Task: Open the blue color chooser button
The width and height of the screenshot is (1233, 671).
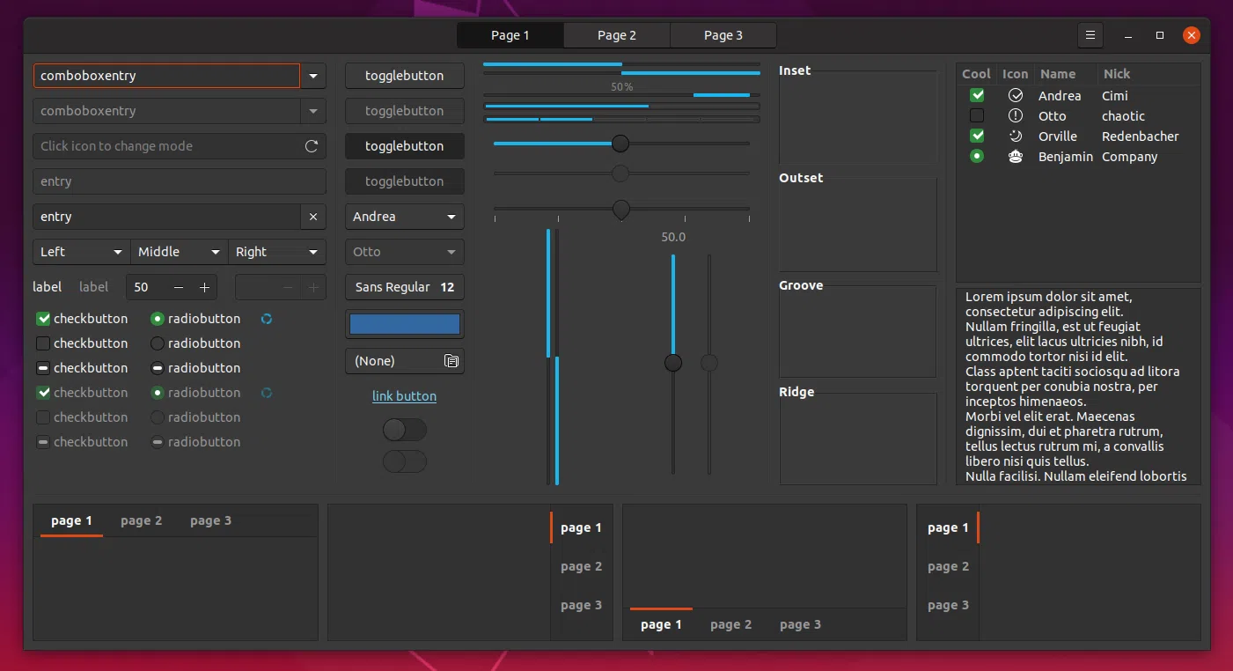Action: coord(405,324)
